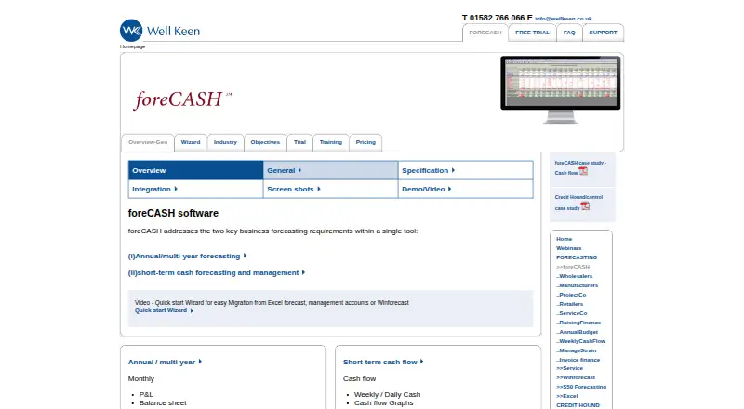744x409 pixels.
Task: Open foreCASH case study - Cash flow link
Action: click(580, 167)
